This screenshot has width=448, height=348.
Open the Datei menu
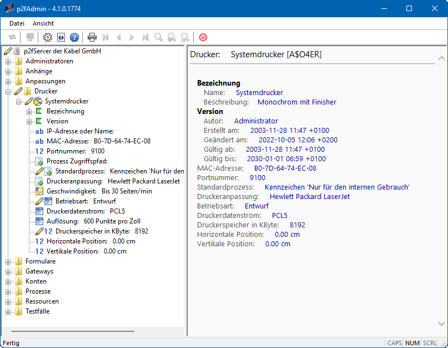pyautogui.click(x=17, y=23)
